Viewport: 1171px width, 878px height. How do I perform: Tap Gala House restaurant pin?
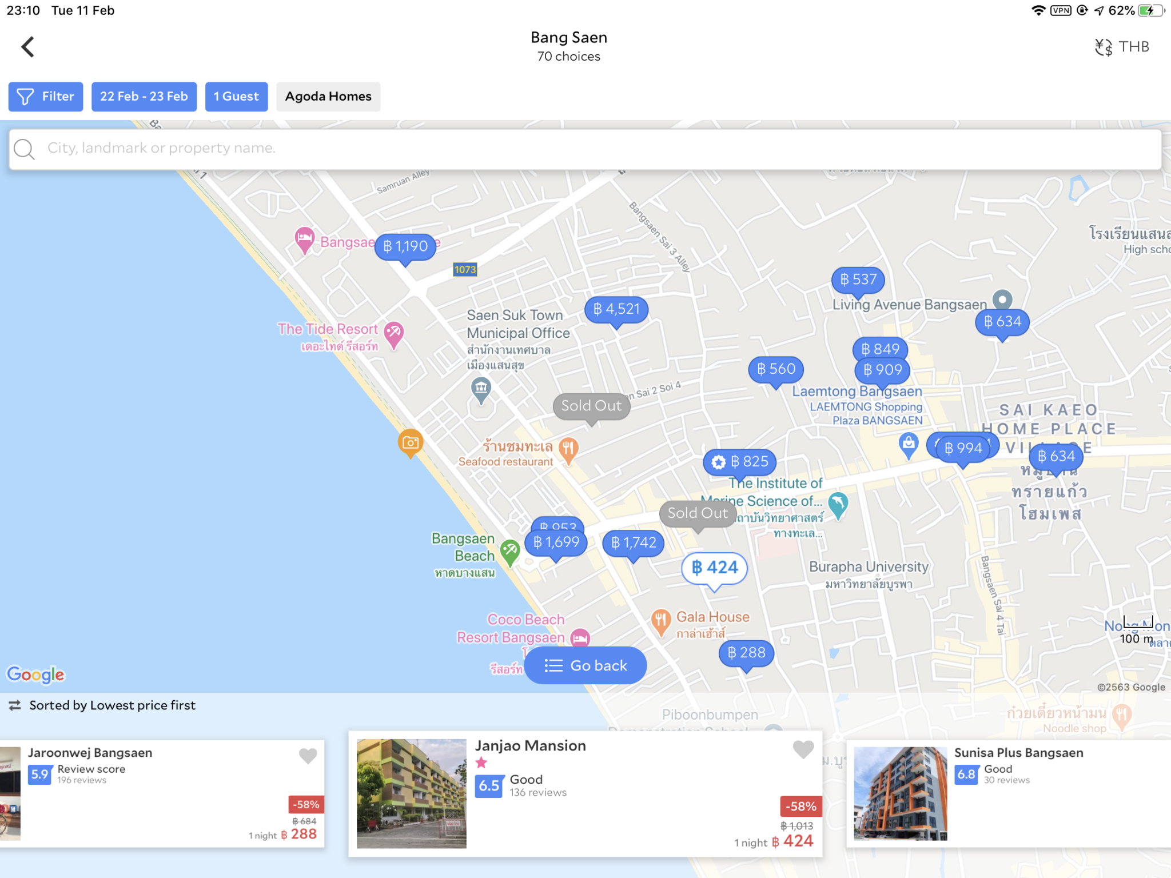click(x=660, y=620)
